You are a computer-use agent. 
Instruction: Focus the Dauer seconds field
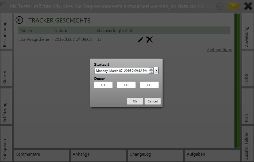tap(149, 85)
